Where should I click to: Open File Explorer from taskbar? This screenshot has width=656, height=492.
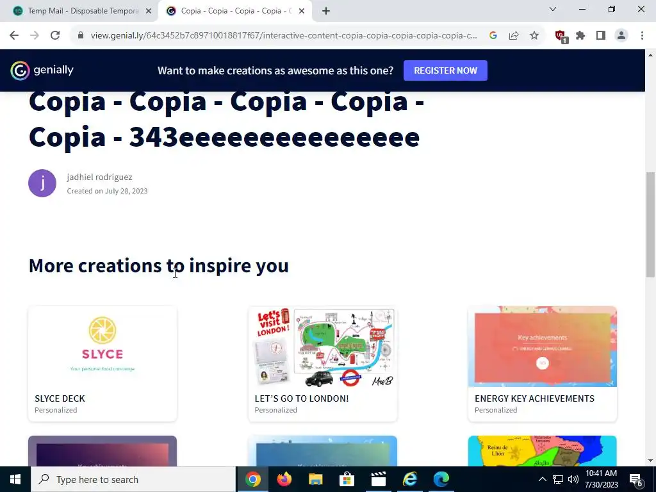click(315, 479)
